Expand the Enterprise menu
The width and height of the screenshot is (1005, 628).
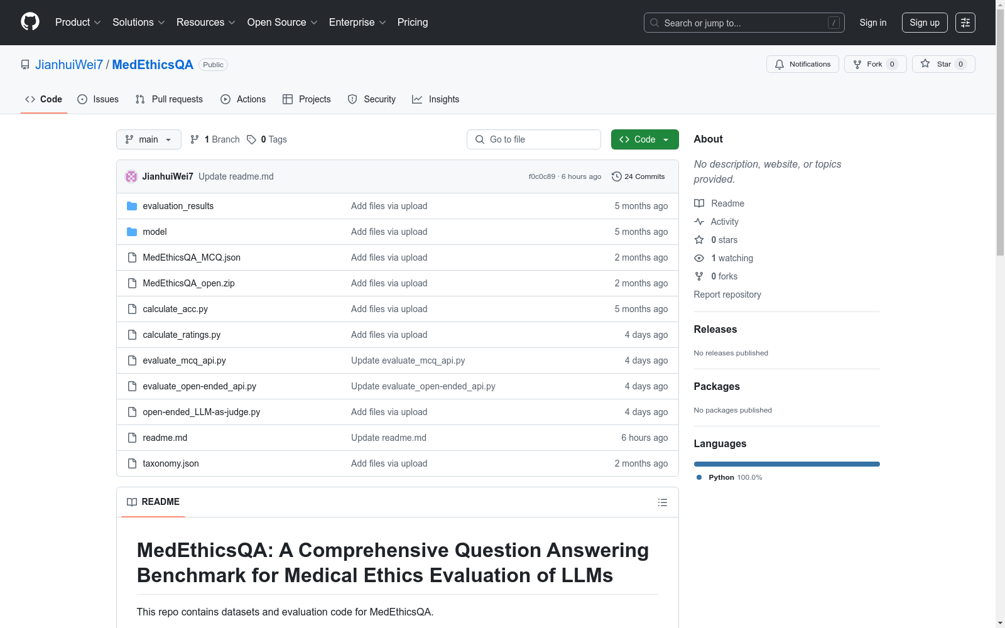(357, 23)
